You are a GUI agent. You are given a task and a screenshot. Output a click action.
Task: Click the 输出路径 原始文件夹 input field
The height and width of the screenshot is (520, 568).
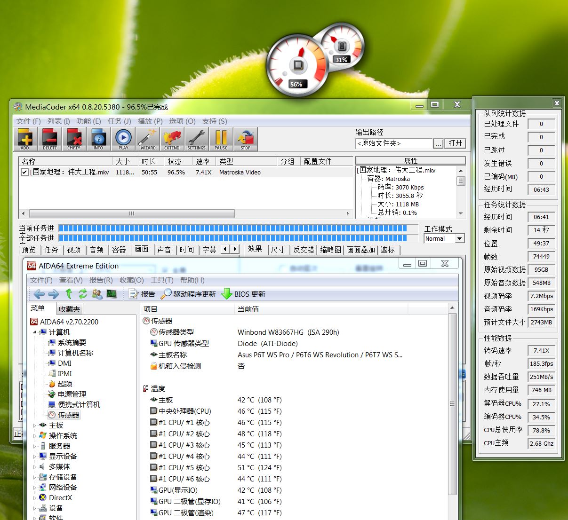[x=394, y=143]
